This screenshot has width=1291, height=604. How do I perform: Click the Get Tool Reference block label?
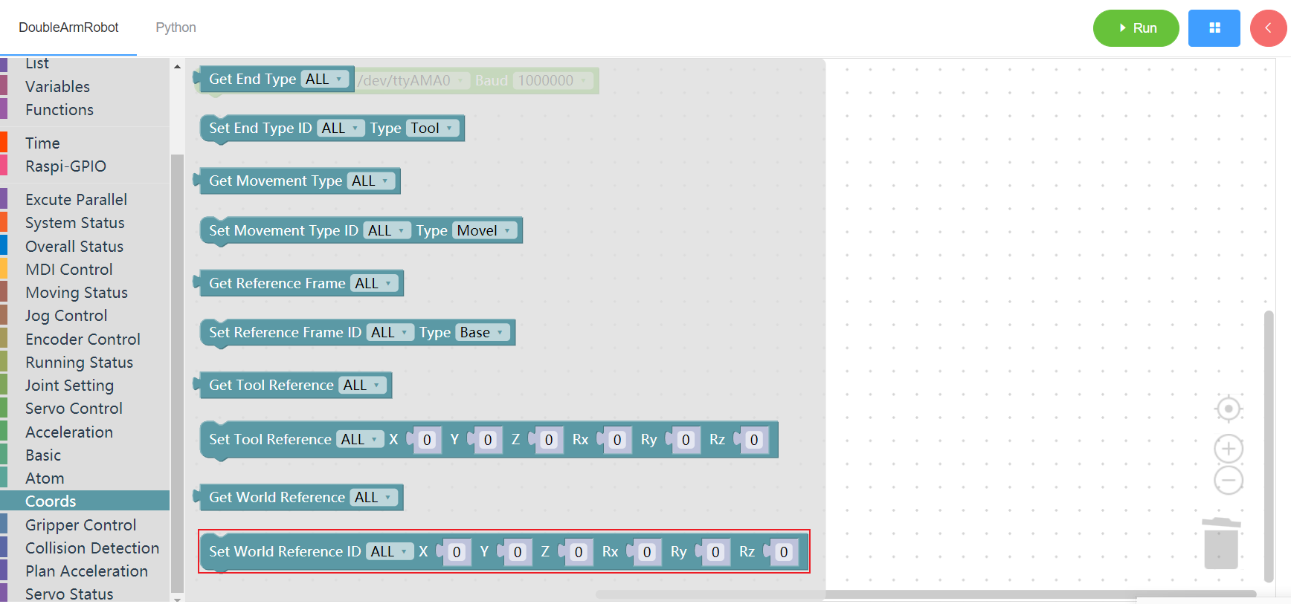click(271, 385)
